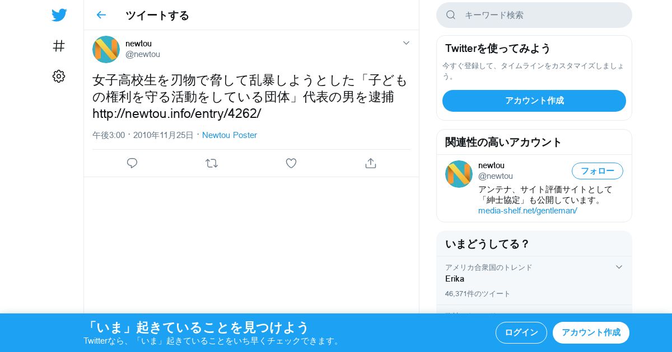Retweet the newtou tweet
The width and height of the screenshot is (672, 352).
pos(212,163)
